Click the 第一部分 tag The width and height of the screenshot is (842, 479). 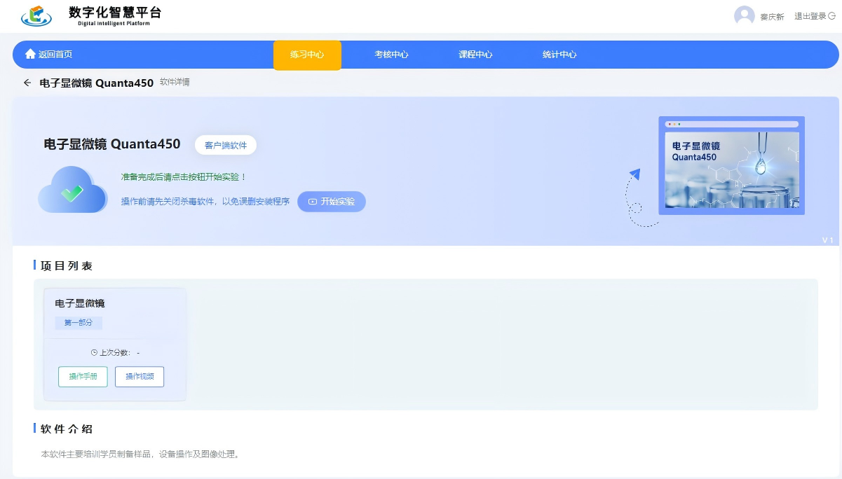[x=79, y=323]
